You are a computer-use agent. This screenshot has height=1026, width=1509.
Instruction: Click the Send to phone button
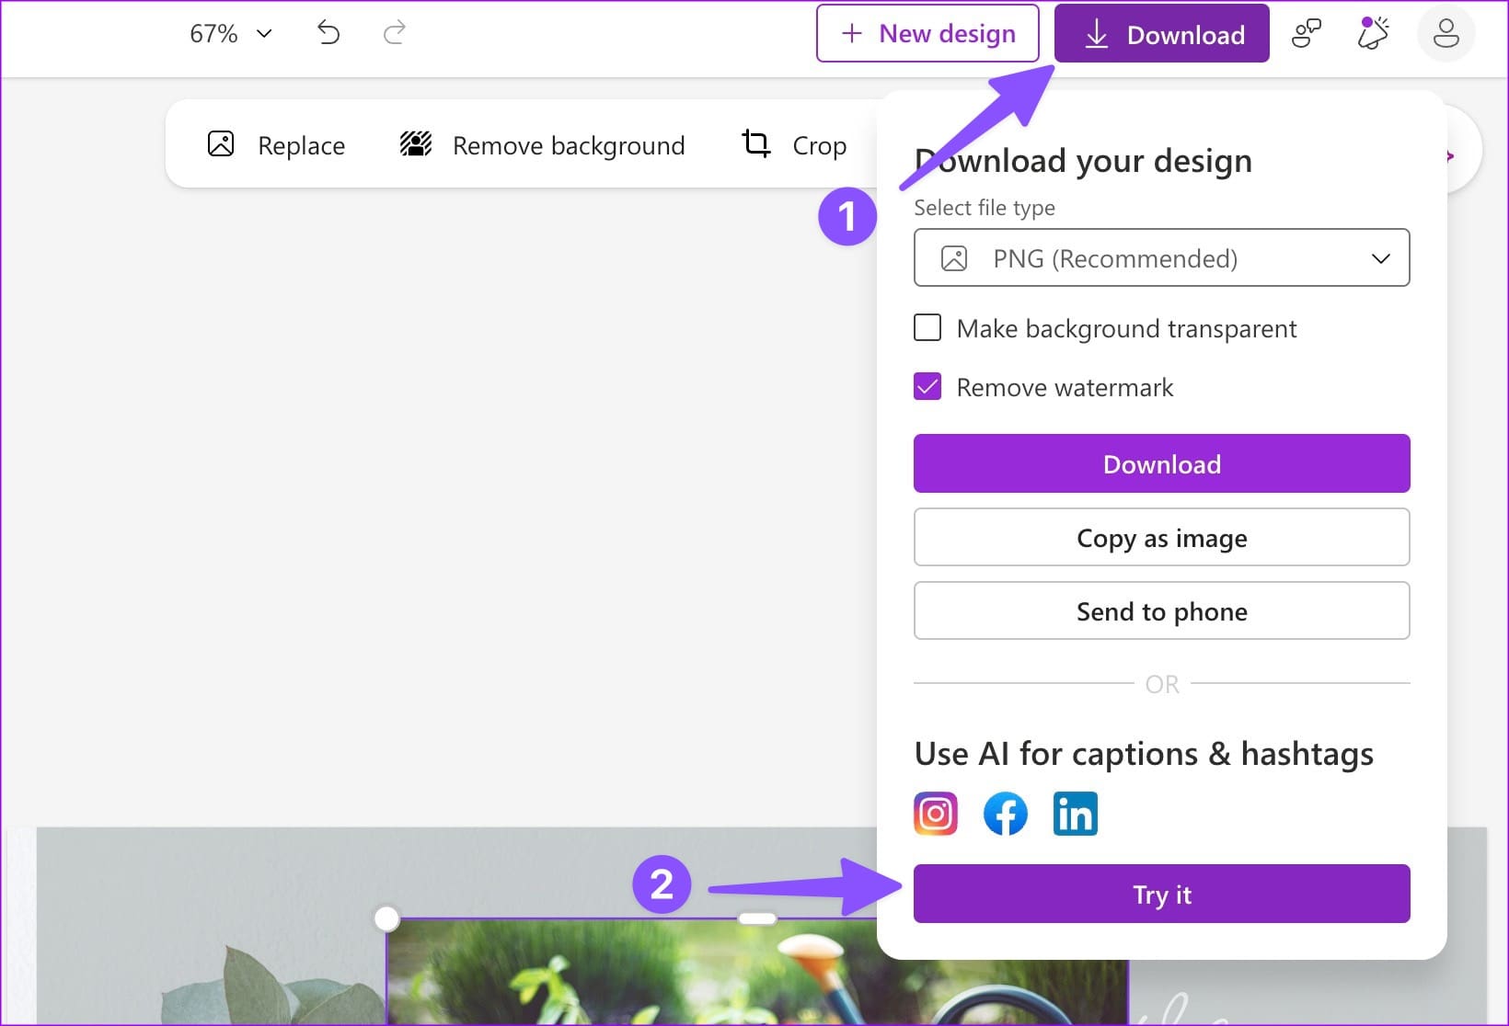(x=1161, y=611)
